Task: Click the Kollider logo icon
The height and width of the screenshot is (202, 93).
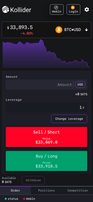Action: tap(5, 9)
